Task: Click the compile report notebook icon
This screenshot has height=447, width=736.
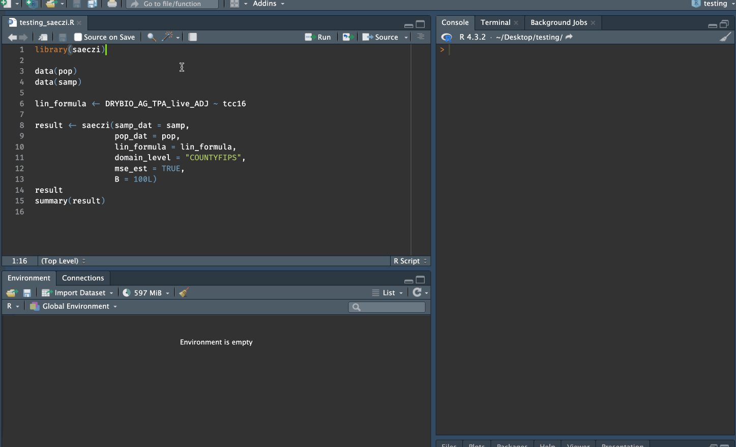Action: [193, 37]
